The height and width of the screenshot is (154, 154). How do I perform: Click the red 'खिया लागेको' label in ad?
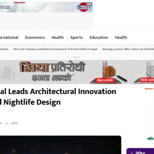105,80
